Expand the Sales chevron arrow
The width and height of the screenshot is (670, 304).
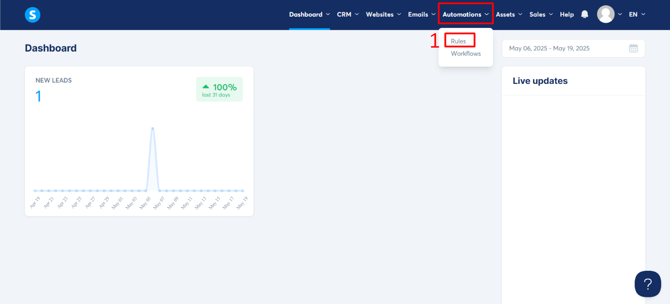tap(550, 14)
